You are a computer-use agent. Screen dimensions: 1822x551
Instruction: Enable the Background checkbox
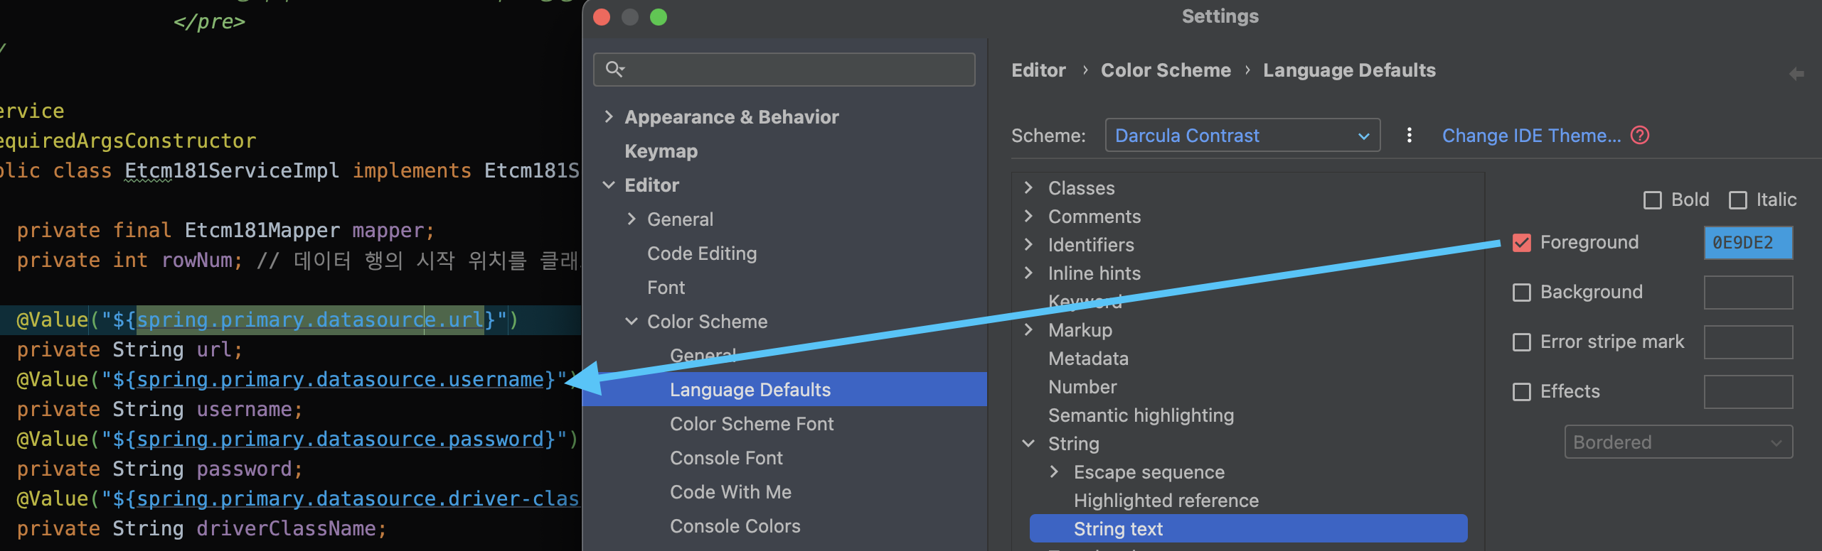coord(1522,293)
